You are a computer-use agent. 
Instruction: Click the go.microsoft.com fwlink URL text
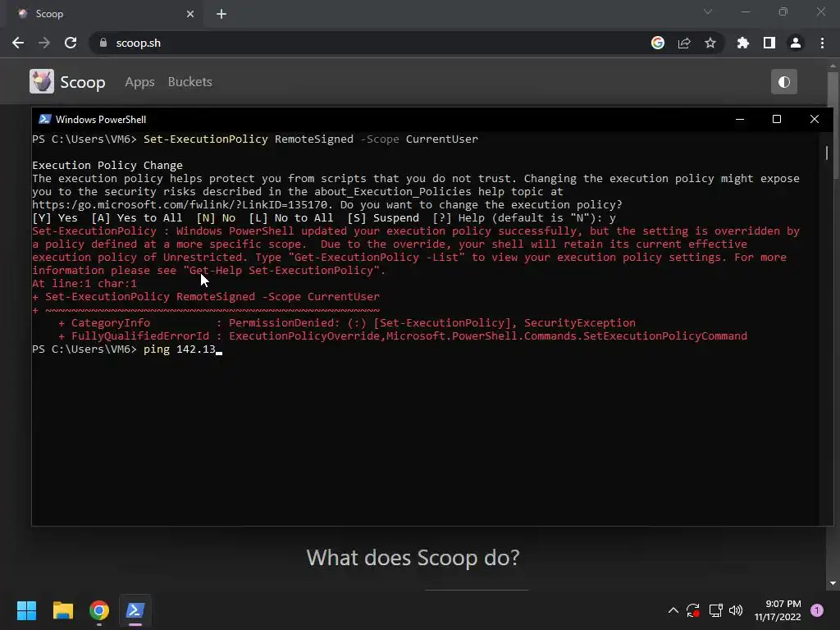(180, 204)
